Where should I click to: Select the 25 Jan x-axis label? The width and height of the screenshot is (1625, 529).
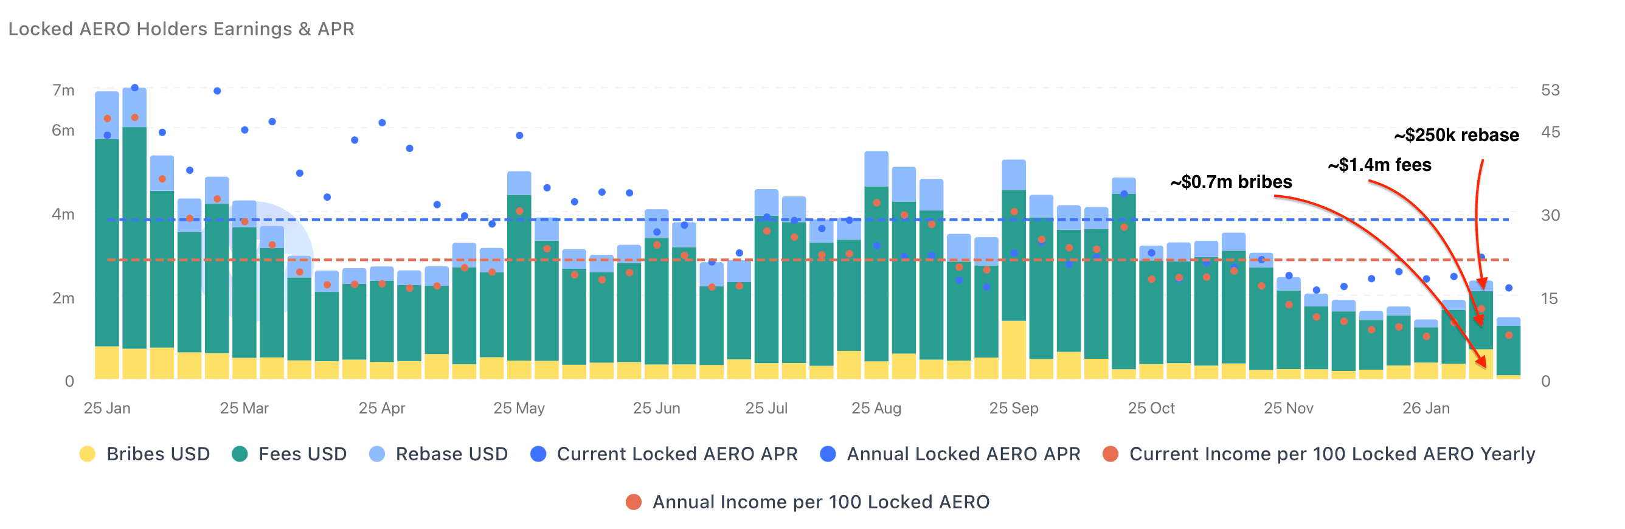[106, 408]
